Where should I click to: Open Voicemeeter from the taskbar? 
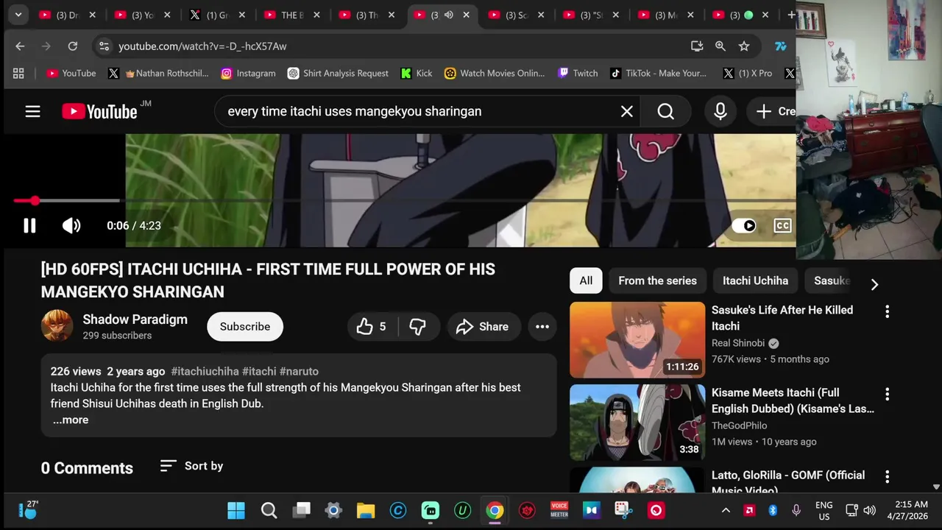(559, 510)
